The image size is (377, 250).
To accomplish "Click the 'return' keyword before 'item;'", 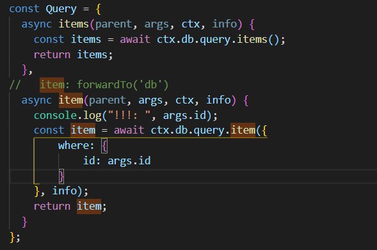I will click(x=52, y=206).
